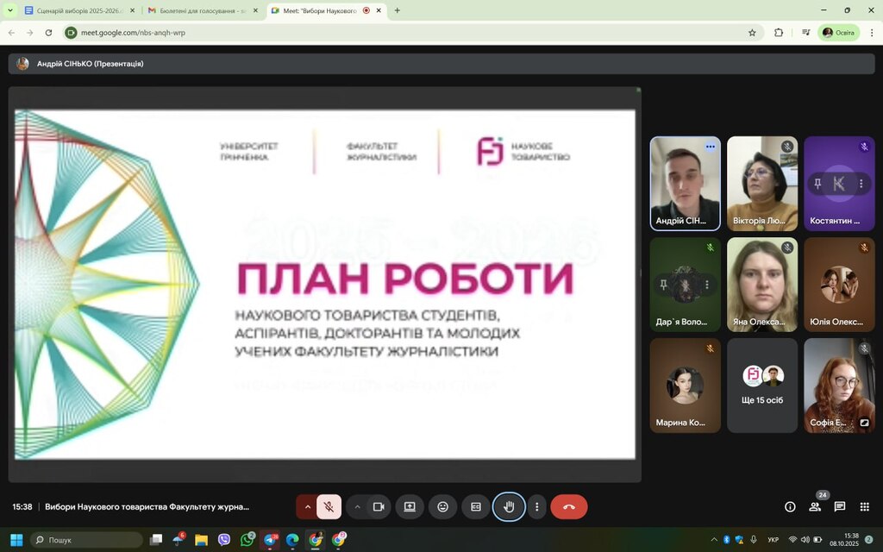This screenshot has height=552, width=883.
Task: Expand video settings arrow beside camera
Action: (357, 507)
